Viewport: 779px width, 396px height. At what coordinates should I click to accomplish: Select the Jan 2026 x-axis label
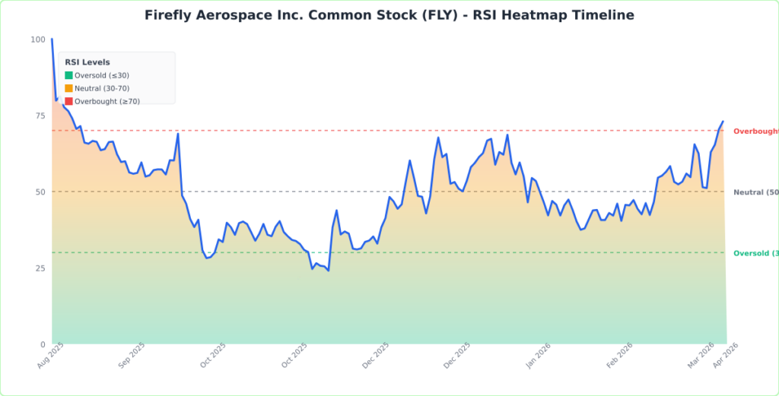coord(537,356)
